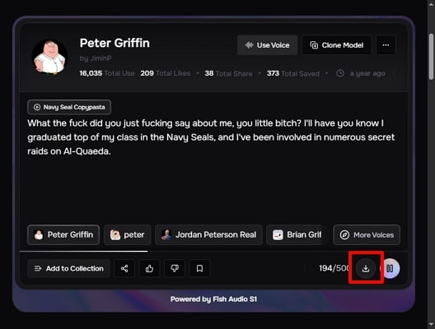Pause playback with the pause button
The width and height of the screenshot is (435, 329).
pos(391,268)
